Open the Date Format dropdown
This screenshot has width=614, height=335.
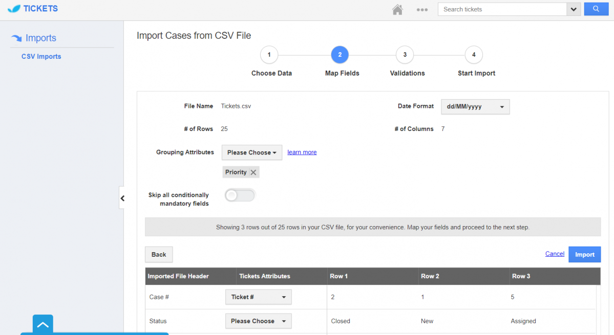coord(475,107)
